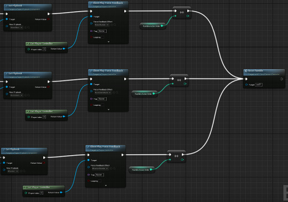Click green integer input pin of middle increment node
The width and height of the screenshot is (288, 202).
pos(173,83)
